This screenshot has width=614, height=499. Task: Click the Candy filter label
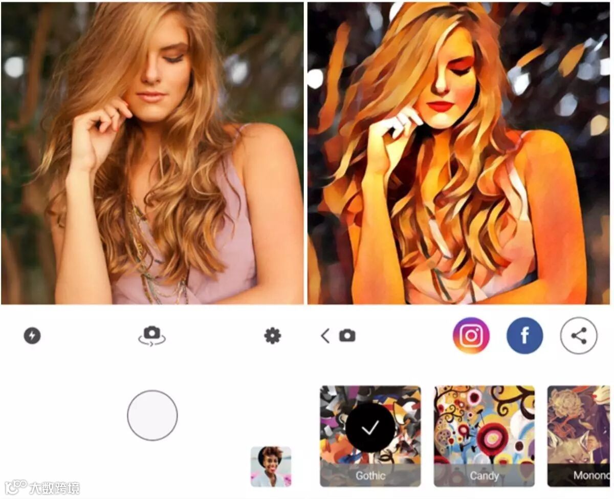484,476
